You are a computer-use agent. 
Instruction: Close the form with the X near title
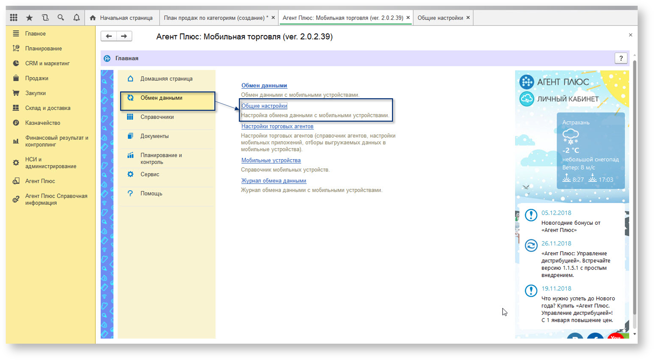coord(631,35)
